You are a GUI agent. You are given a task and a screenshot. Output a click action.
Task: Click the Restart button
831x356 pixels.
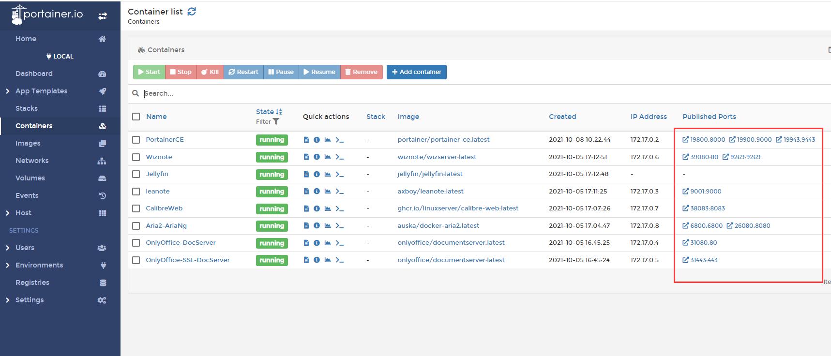coord(243,72)
